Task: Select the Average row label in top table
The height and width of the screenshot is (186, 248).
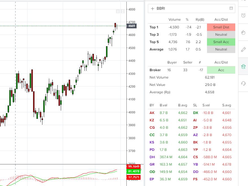Action: point(156,49)
